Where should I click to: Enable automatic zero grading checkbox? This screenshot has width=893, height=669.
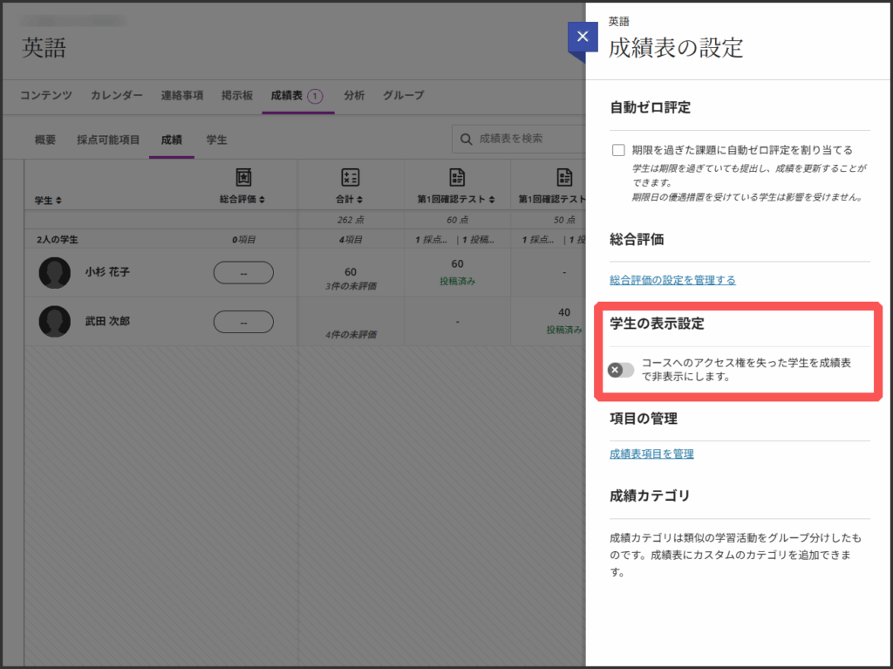(x=618, y=150)
